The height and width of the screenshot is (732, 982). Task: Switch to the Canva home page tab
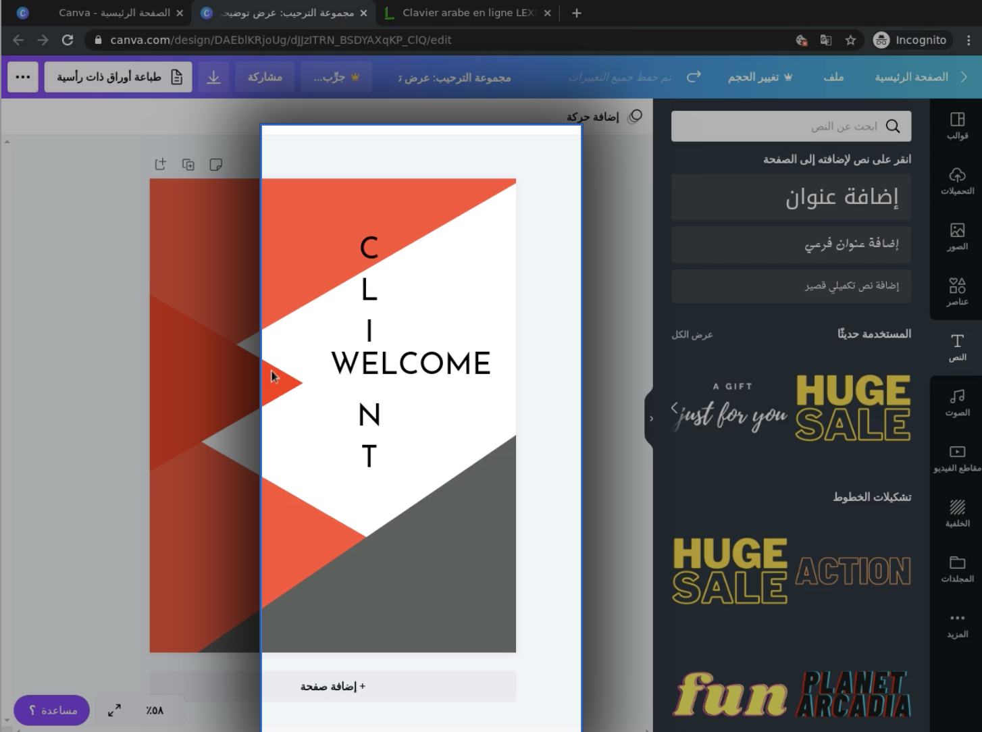click(101, 13)
